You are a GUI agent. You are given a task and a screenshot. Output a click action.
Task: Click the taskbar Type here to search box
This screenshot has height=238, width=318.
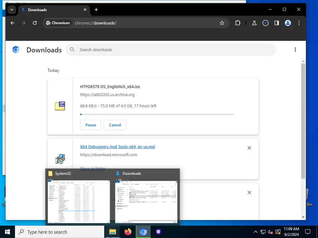(60, 232)
